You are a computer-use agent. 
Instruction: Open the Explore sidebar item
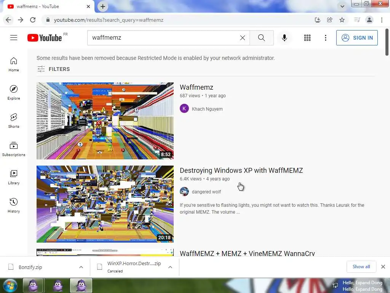[x=14, y=93]
